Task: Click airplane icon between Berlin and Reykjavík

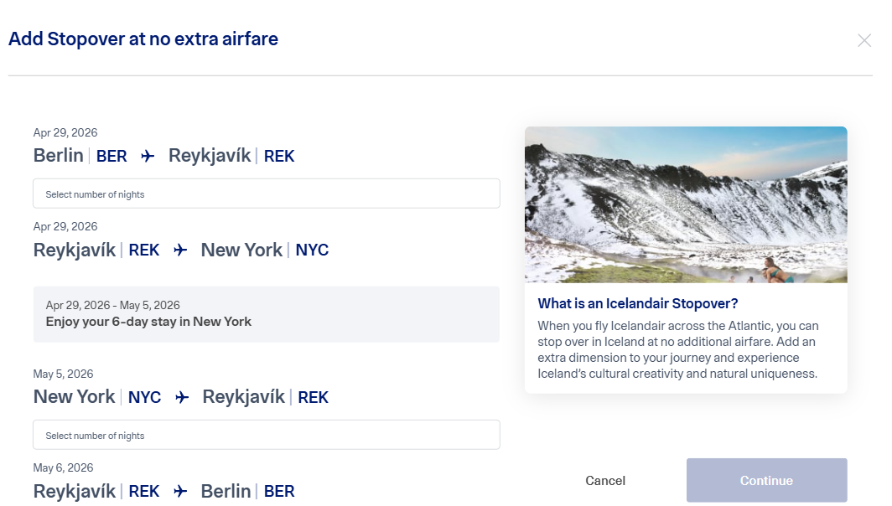Action: click(x=148, y=156)
